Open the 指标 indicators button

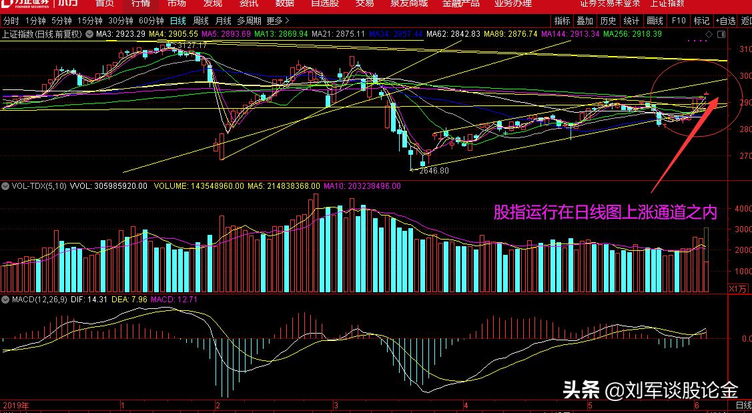click(x=562, y=21)
